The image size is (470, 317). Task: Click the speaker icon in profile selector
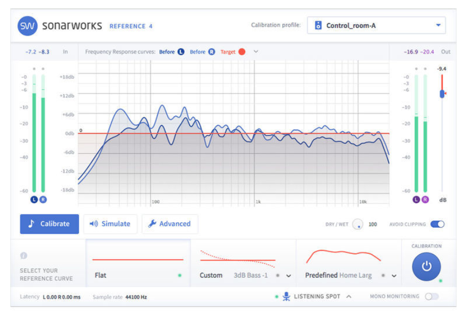tap(318, 25)
